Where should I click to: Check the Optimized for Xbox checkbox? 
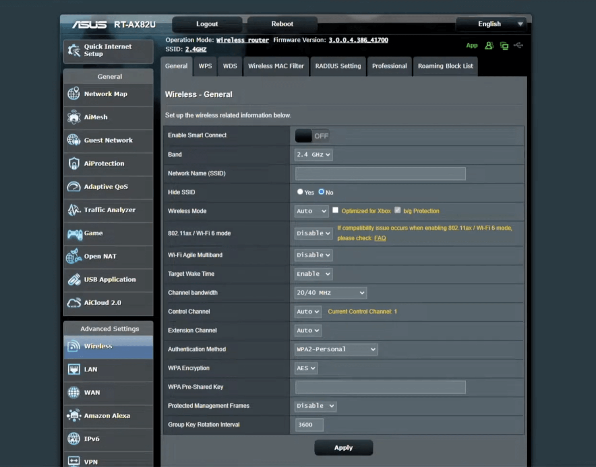[335, 210]
